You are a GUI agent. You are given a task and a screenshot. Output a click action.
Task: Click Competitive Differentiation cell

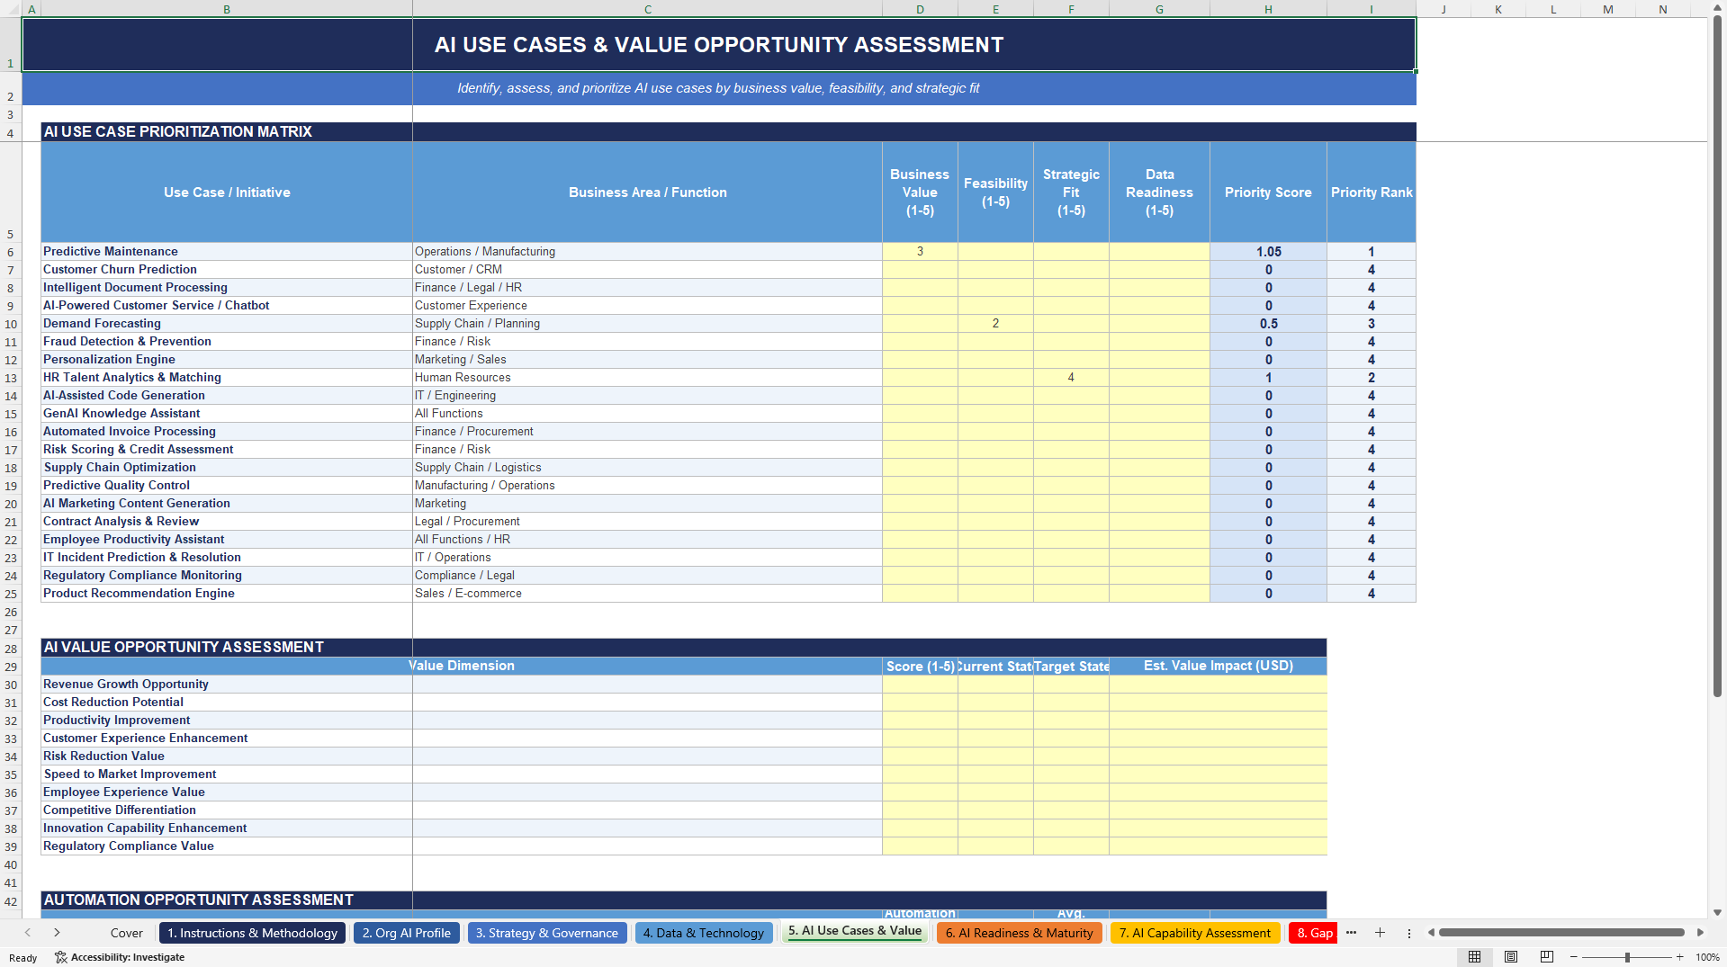point(227,810)
